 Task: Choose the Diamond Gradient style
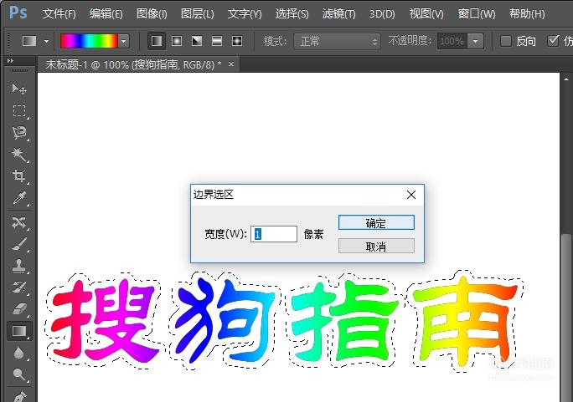coord(237,41)
